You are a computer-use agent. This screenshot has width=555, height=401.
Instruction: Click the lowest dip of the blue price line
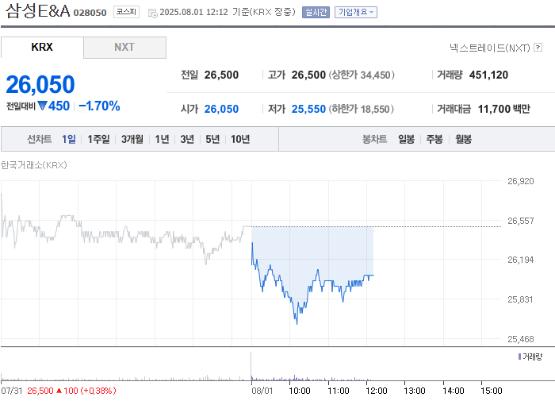point(297,322)
